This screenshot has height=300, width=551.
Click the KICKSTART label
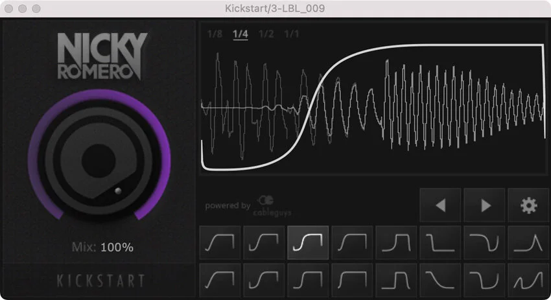coord(101,281)
